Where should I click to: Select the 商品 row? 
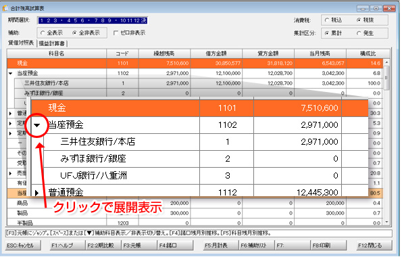[x=195, y=204]
